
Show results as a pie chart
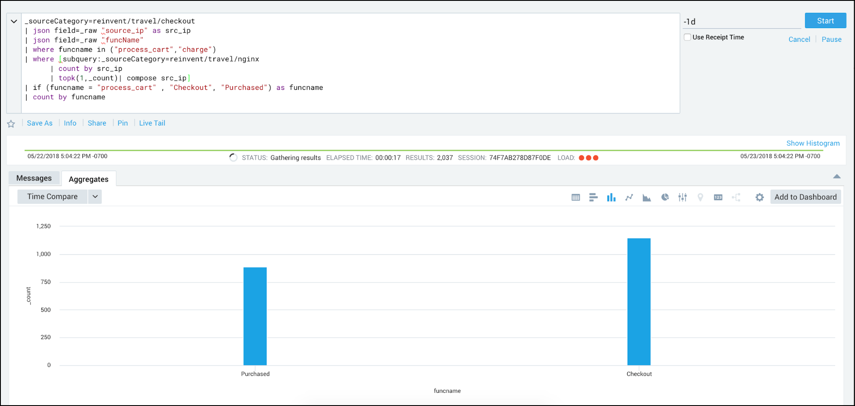(665, 197)
